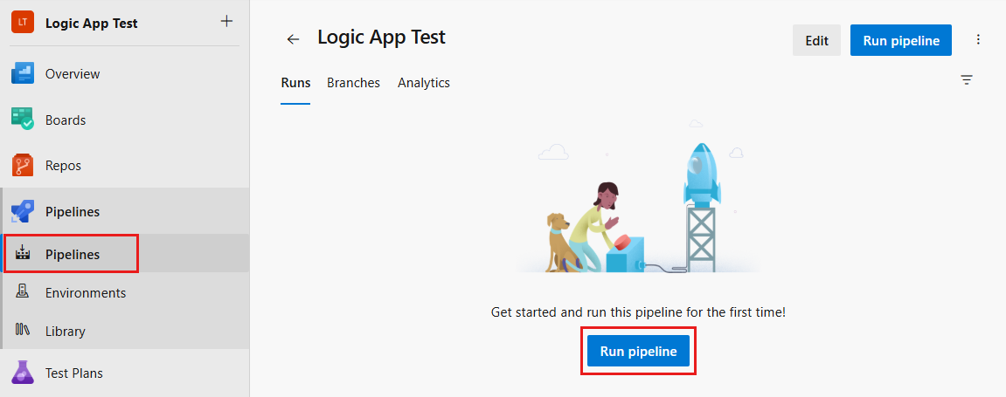Click the Edit button

pyautogui.click(x=816, y=40)
